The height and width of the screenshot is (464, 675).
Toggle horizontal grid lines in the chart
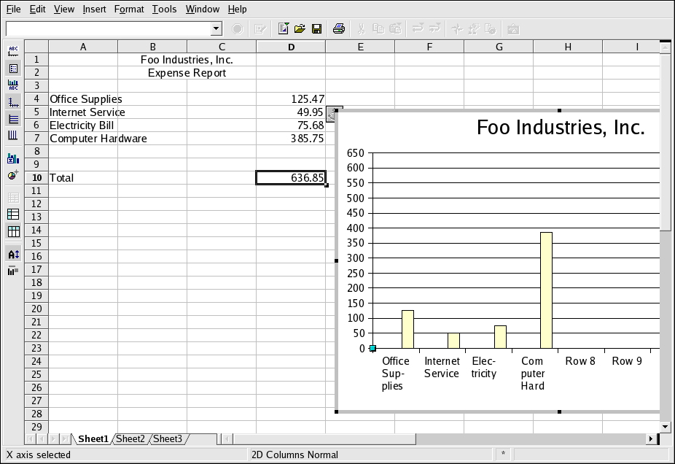pyautogui.click(x=13, y=119)
